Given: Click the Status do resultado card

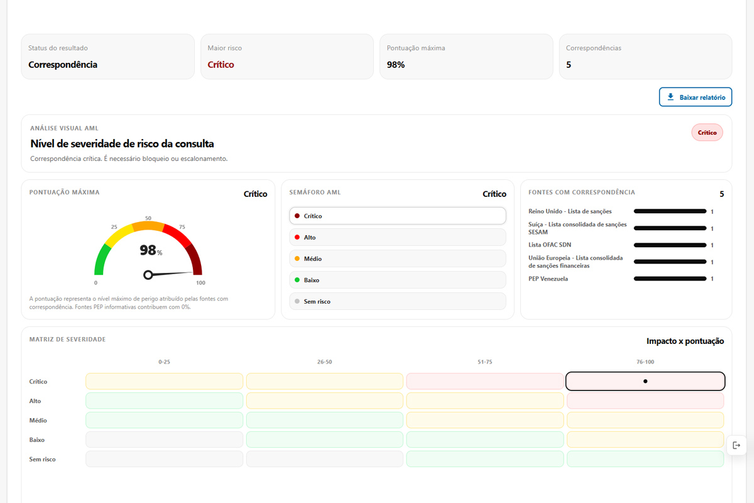Looking at the screenshot, I should click(x=108, y=57).
